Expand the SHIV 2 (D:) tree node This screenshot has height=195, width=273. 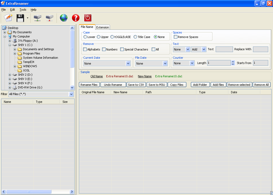coord(10,75)
